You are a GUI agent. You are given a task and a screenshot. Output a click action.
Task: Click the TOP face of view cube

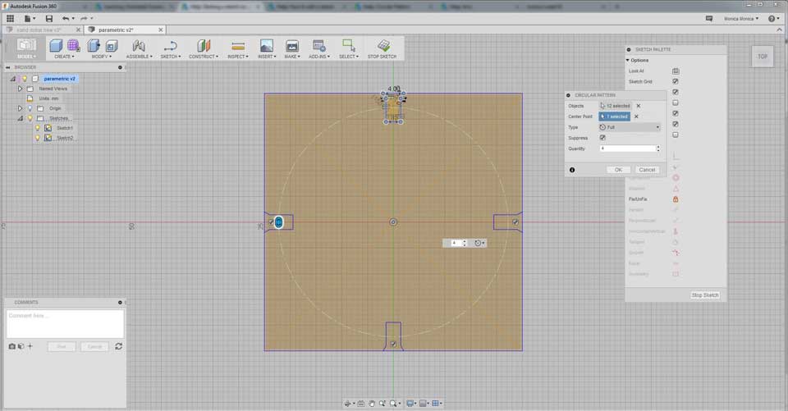763,57
